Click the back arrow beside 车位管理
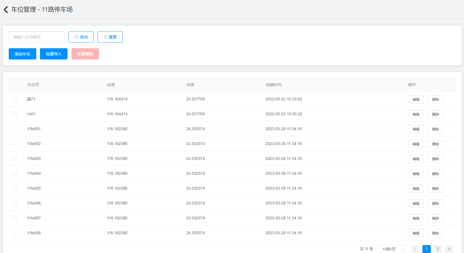Screen dimensions: 464x253 coord(6,10)
